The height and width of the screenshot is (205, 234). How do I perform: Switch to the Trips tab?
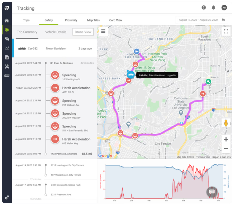pos(26,20)
